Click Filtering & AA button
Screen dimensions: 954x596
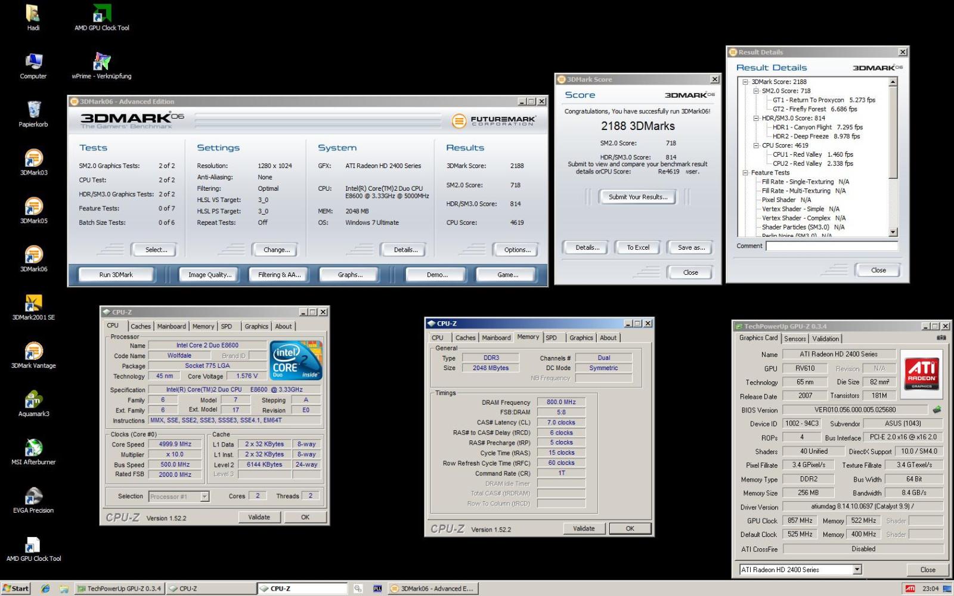pyautogui.click(x=279, y=275)
